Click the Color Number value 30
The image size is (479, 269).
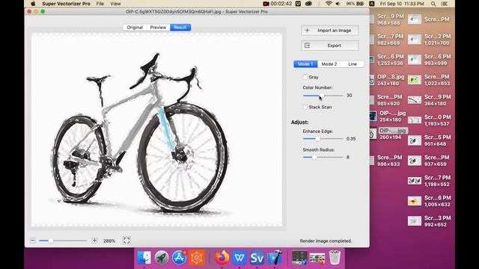(350, 96)
